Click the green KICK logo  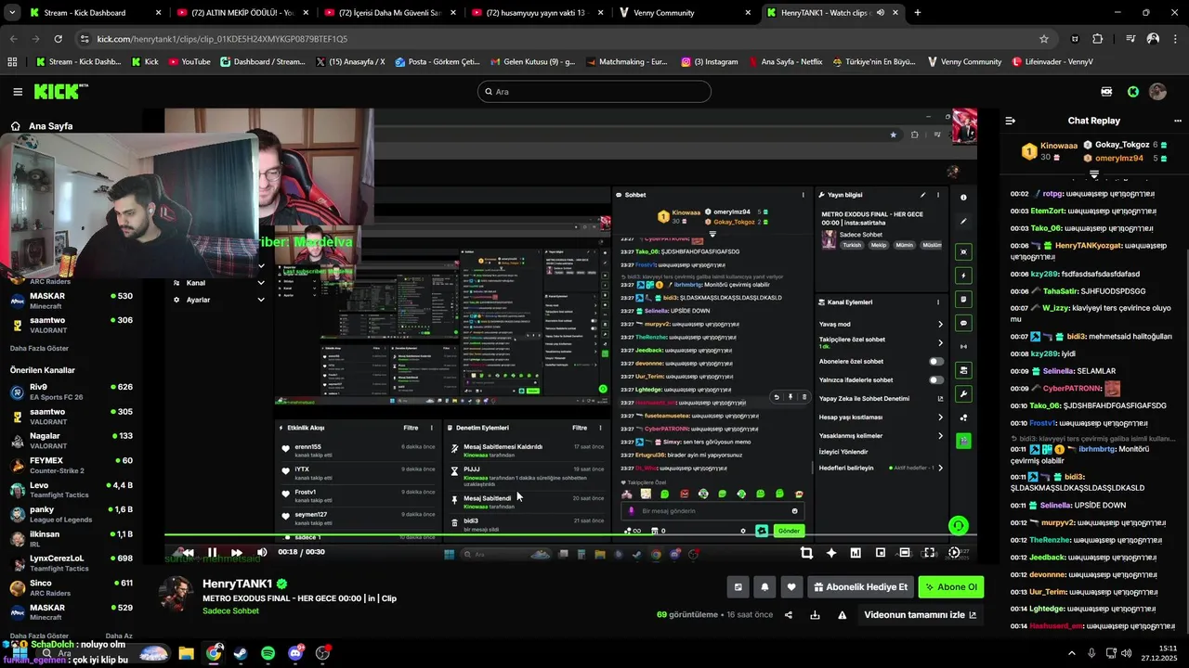click(61, 91)
